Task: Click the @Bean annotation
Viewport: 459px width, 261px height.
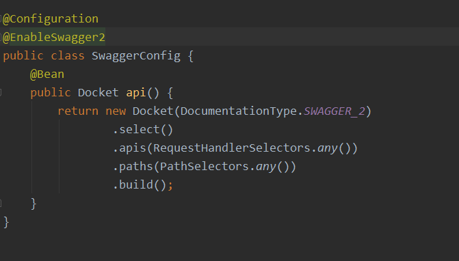Action: click(47, 74)
